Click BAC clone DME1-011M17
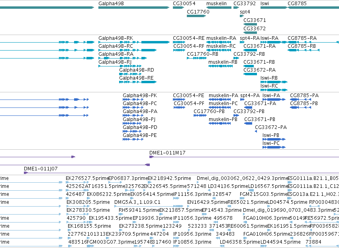 click(x=244, y=157)
